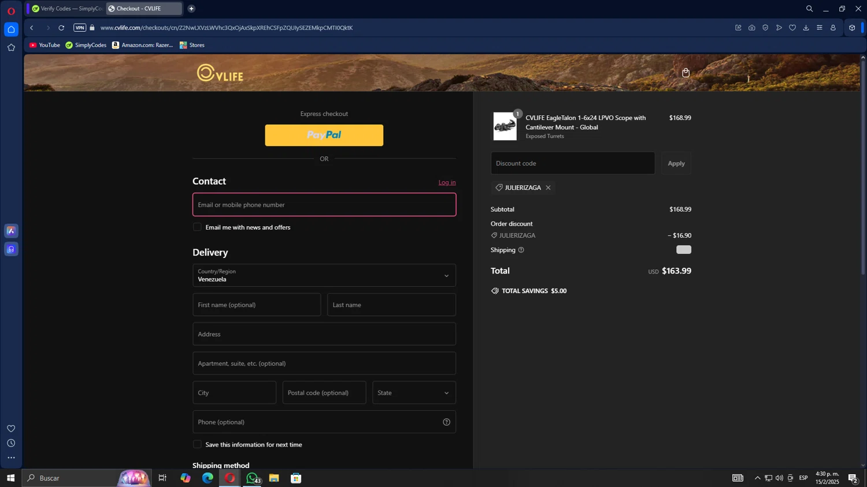
Task: Open sidebar three-dot setup menu
Action: pyautogui.click(x=11, y=458)
